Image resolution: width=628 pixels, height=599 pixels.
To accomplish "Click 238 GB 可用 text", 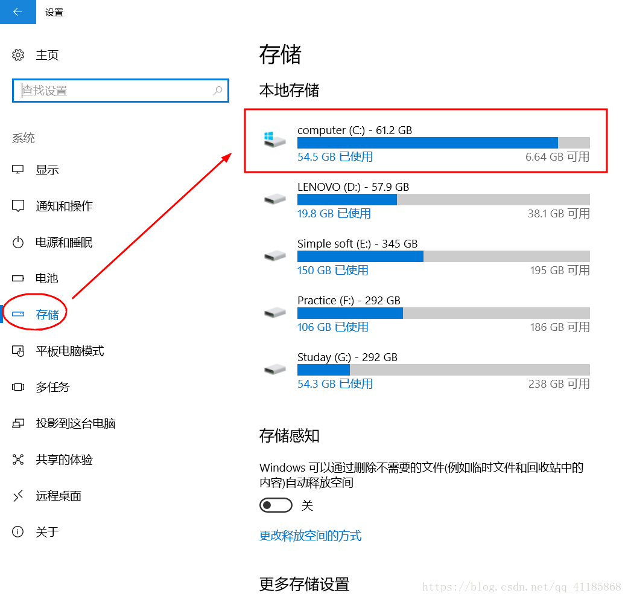I will click(559, 383).
